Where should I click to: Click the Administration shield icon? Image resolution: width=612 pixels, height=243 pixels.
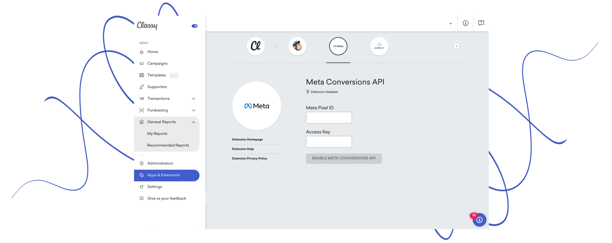coord(142,163)
